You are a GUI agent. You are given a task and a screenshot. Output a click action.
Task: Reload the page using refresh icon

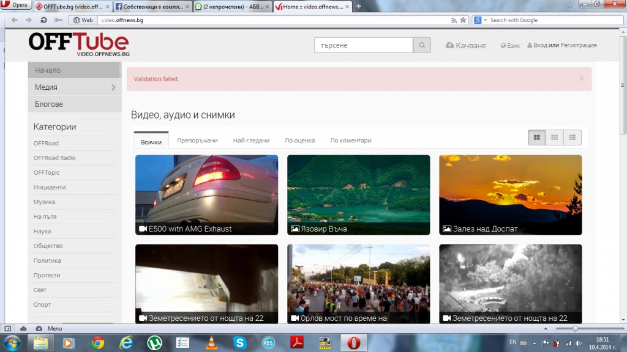(x=44, y=20)
